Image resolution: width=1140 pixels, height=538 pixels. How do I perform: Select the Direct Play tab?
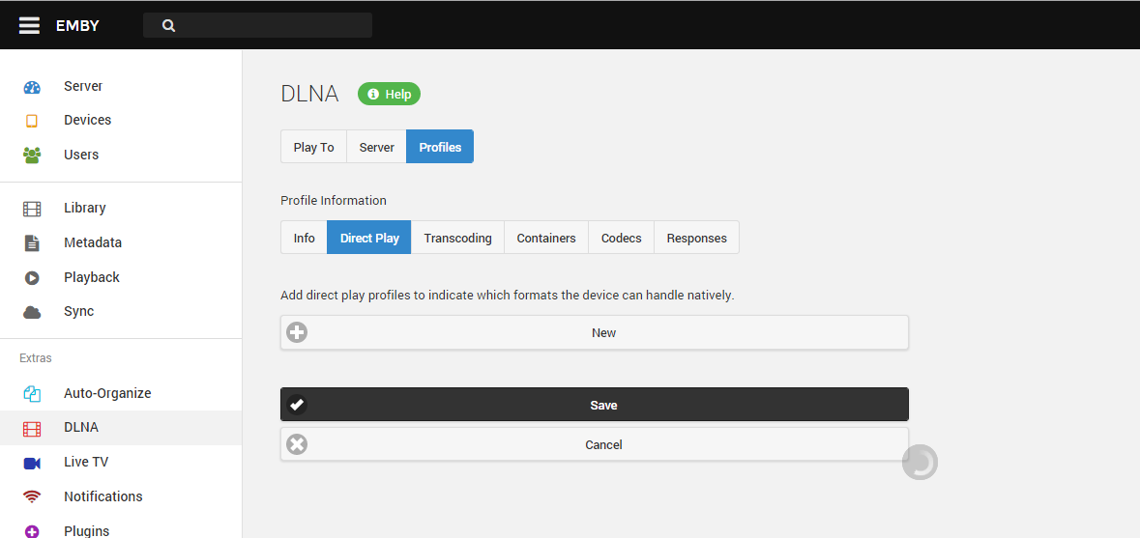(x=369, y=238)
